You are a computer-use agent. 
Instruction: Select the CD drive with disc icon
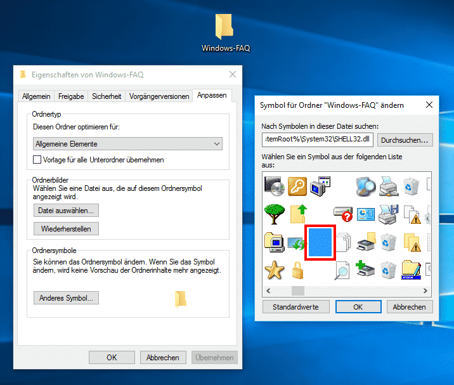coord(274,186)
